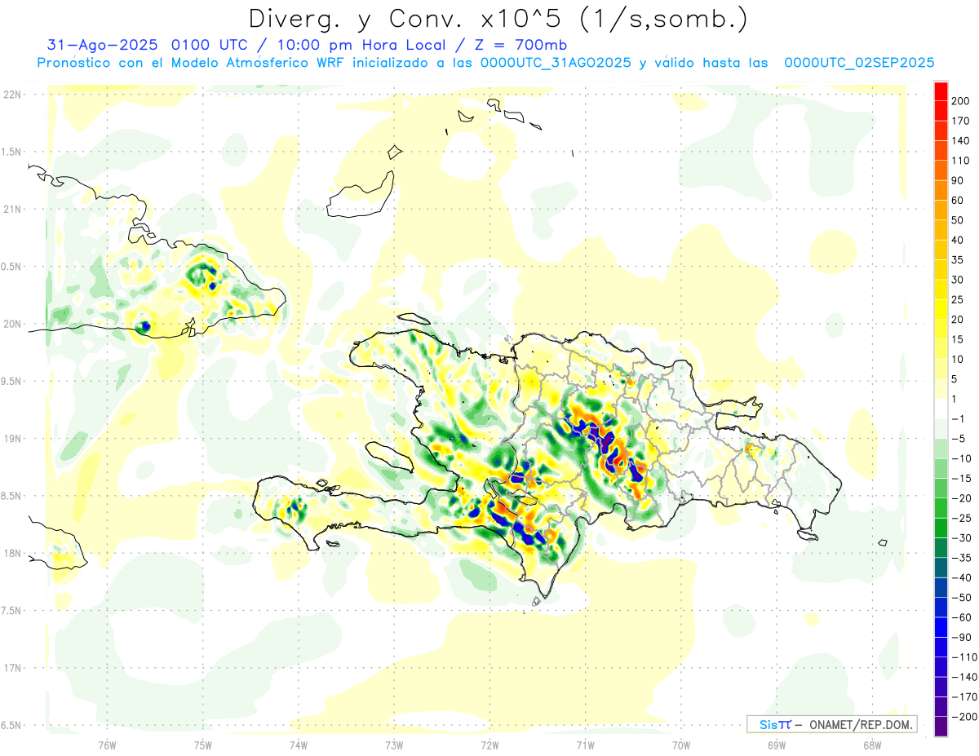Click the 21N latitude axis label

(x=11, y=209)
